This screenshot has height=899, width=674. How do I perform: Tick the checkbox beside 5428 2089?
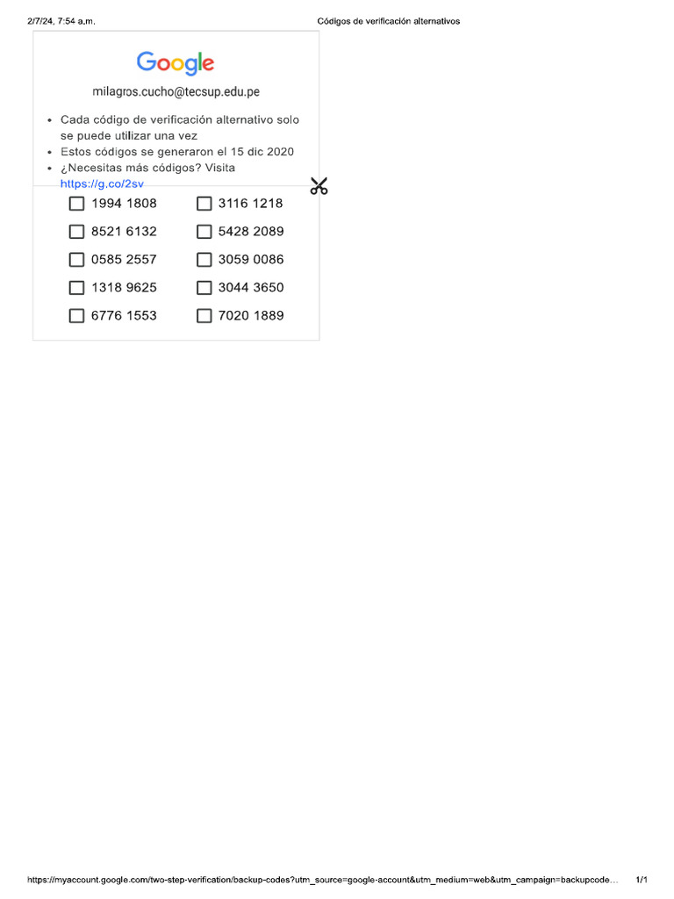pyautogui.click(x=204, y=232)
